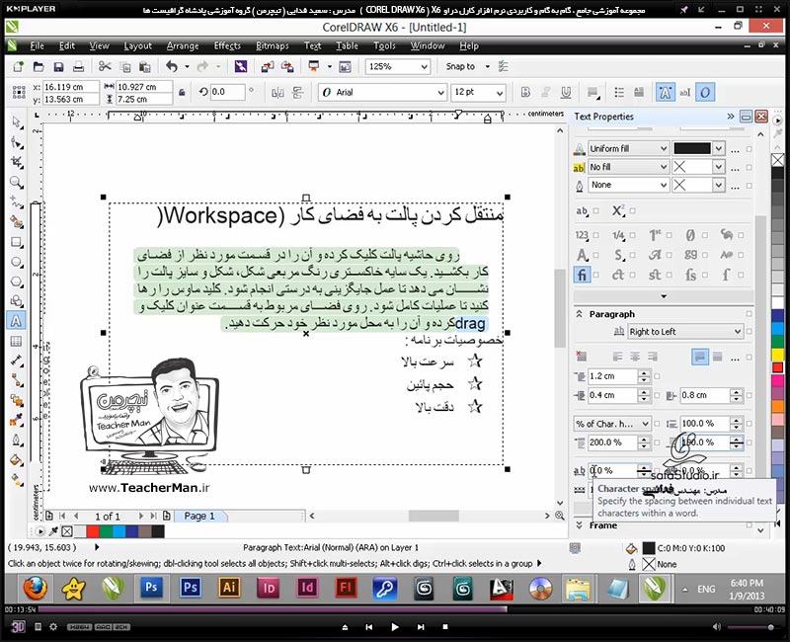Open the Arrange menu

pos(183,45)
